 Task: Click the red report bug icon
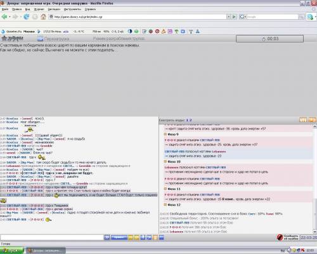[280, 237]
